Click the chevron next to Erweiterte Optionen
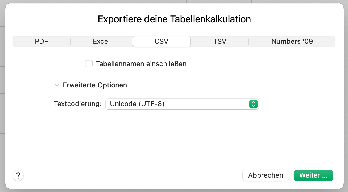Screen dimensions: 348x192 tap(57, 85)
